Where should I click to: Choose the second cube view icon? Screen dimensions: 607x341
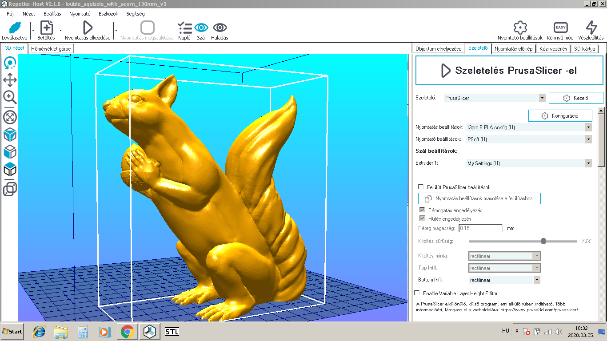tap(10, 152)
